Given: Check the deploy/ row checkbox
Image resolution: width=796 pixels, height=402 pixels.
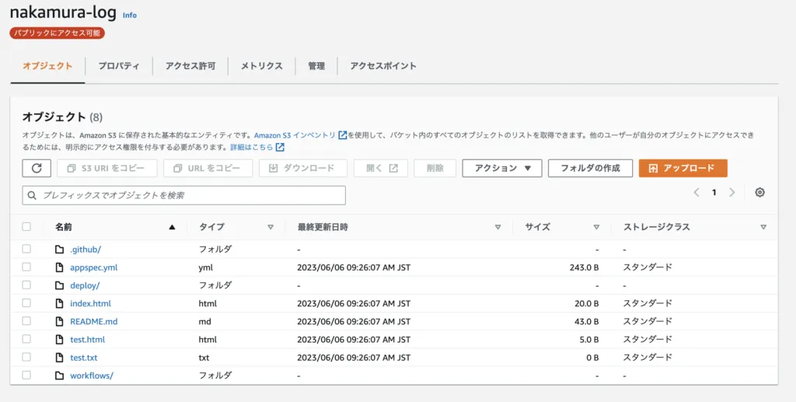Looking at the screenshot, I should pyautogui.click(x=26, y=285).
